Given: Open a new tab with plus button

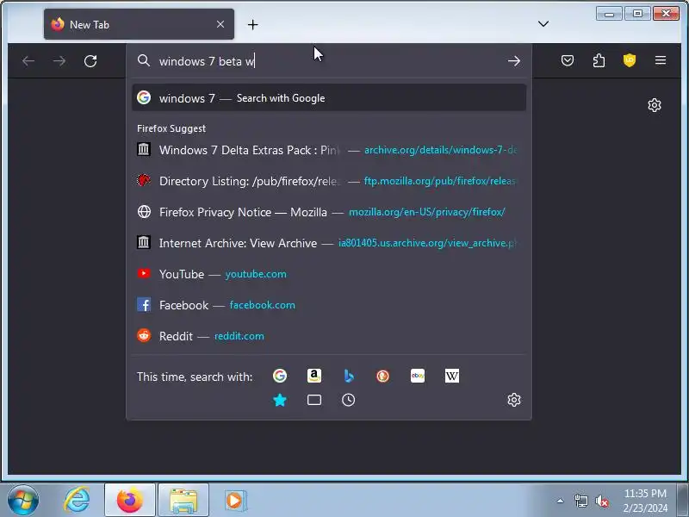Looking at the screenshot, I should [252, 25].
